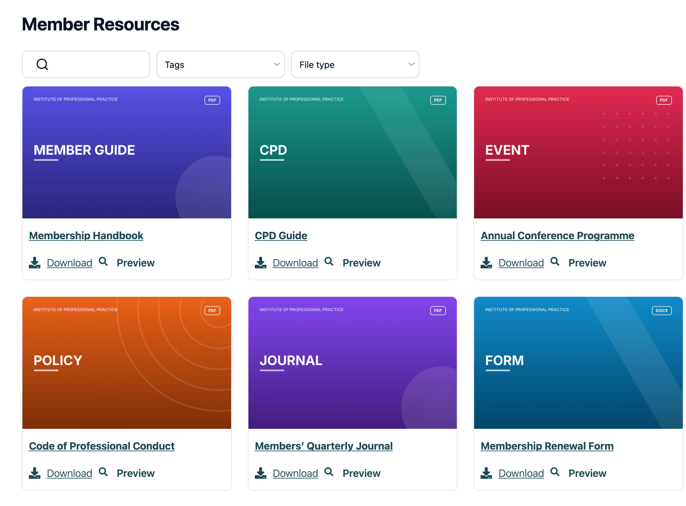Click Preview button for Membership Handbook

pyautogui.click(x=136, y=263)
